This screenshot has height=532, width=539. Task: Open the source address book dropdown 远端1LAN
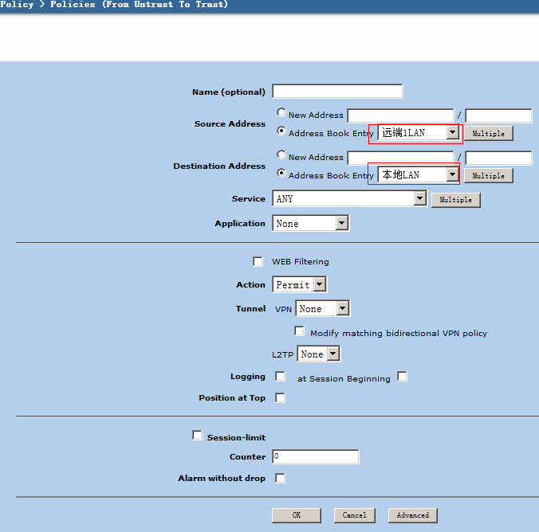tap(452, 133)
